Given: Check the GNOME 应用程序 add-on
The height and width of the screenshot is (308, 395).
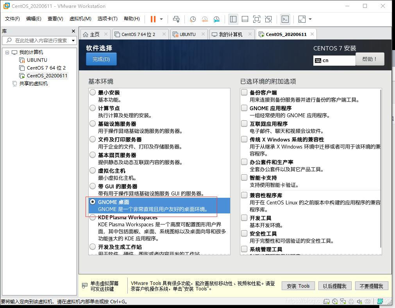Looking at the screenshot, I should [x=244, y=108].
